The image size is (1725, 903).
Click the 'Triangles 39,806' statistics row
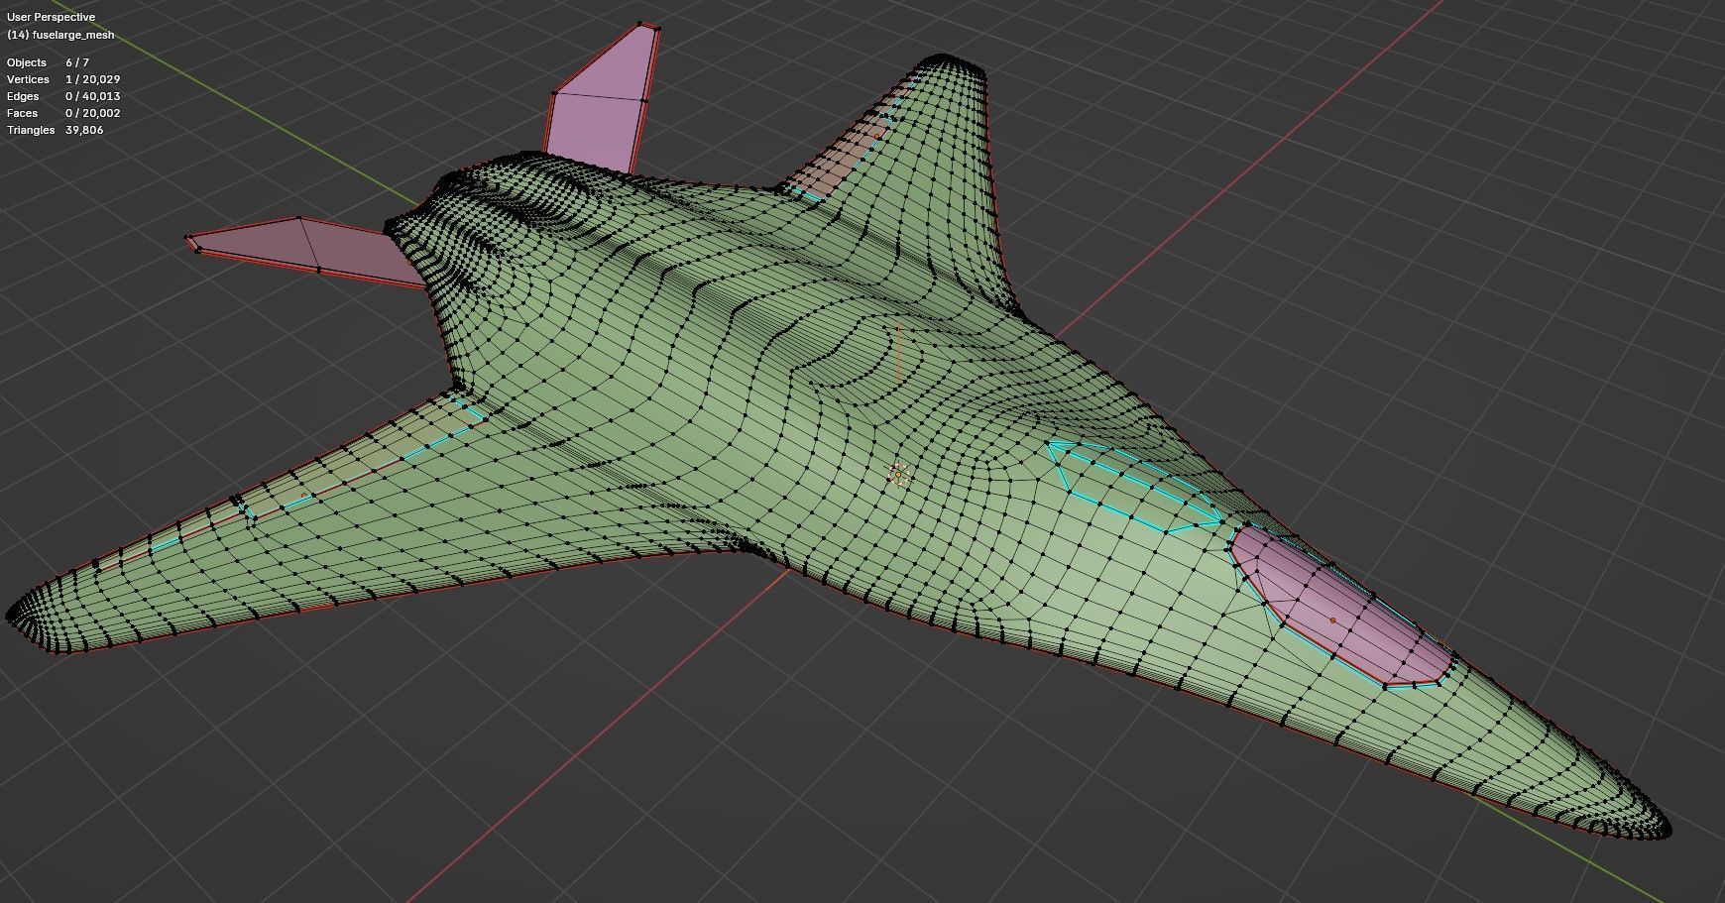coord(55,130)
